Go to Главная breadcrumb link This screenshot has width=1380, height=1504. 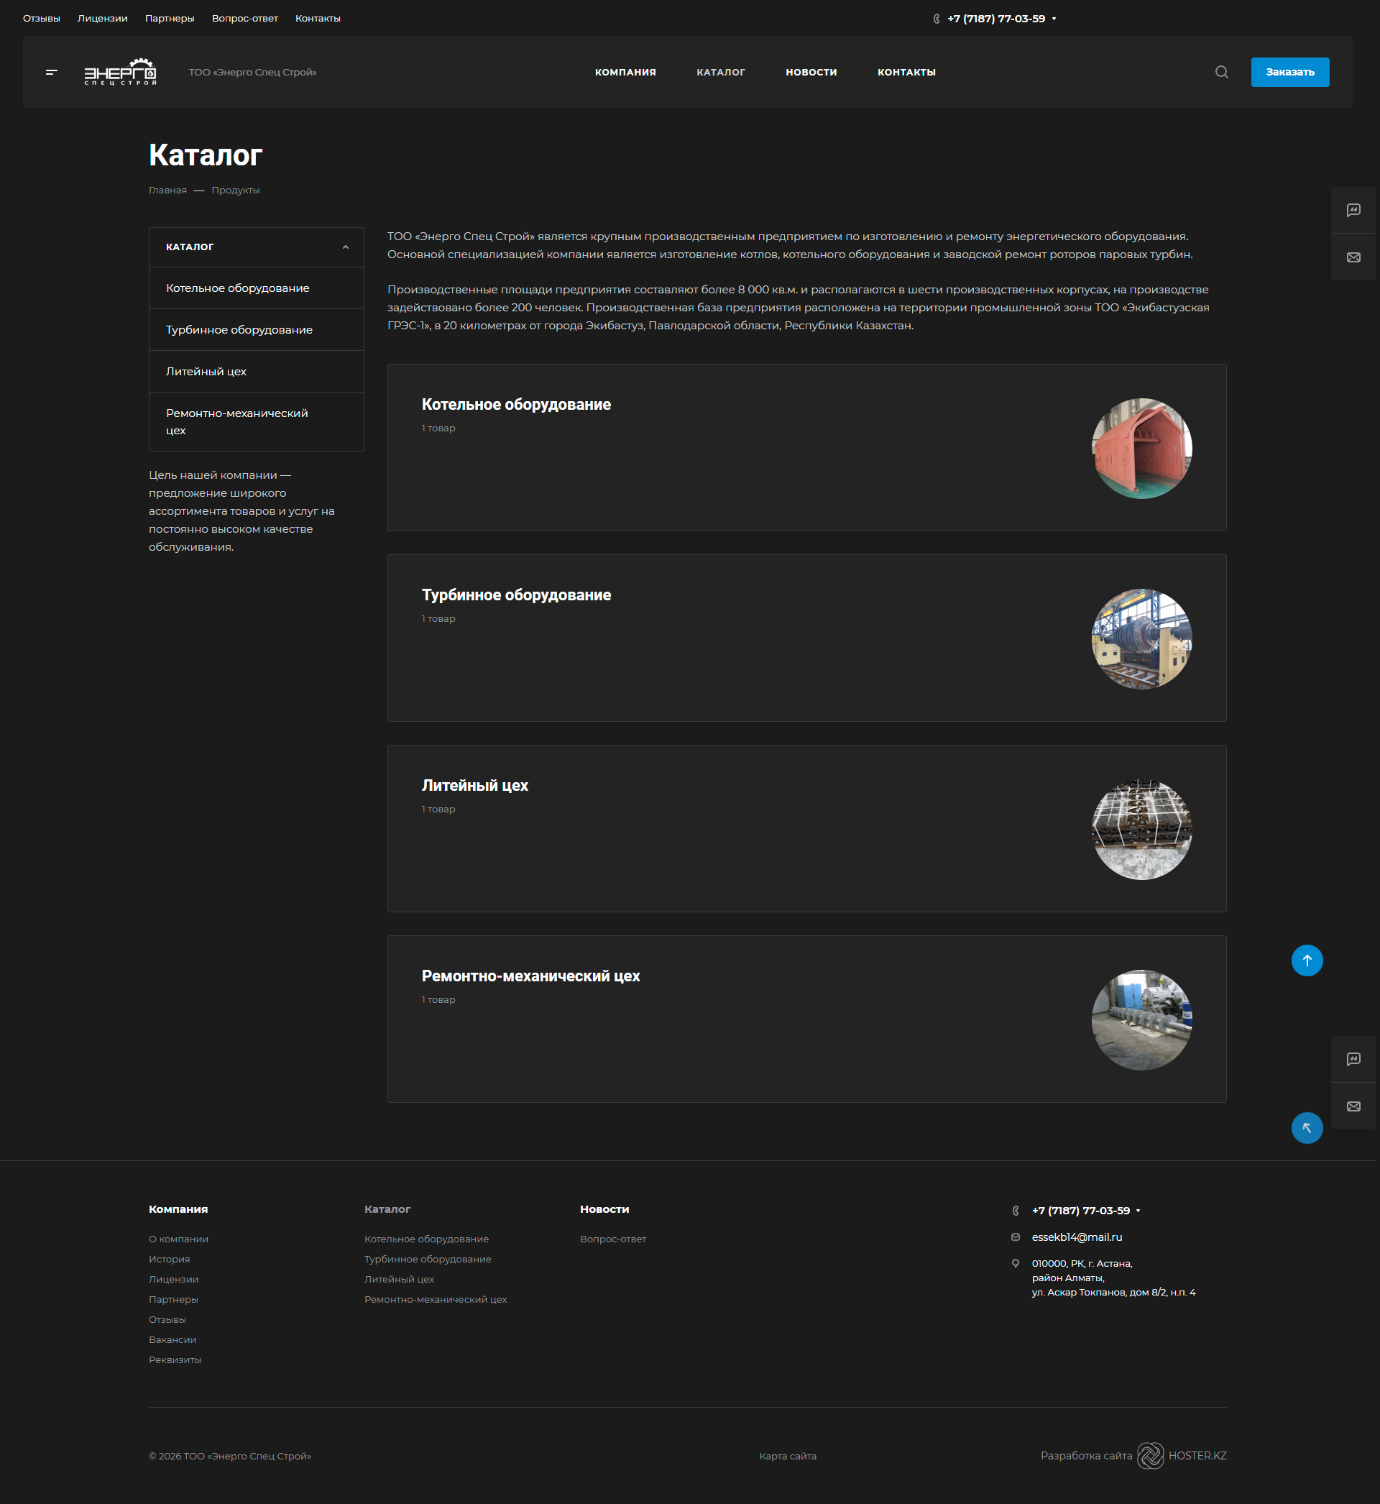[x=167, y=191]
